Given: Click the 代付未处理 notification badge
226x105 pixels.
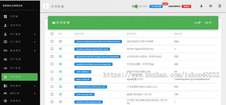Looking at the screenshot, I should pos(156,7).
